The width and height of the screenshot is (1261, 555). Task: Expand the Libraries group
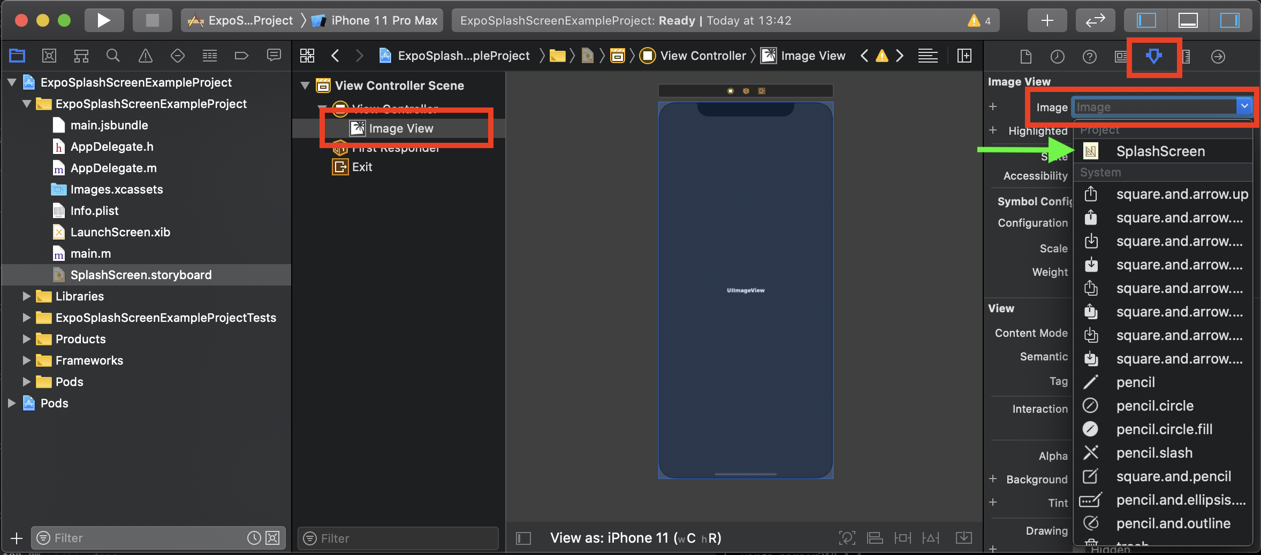26,296
